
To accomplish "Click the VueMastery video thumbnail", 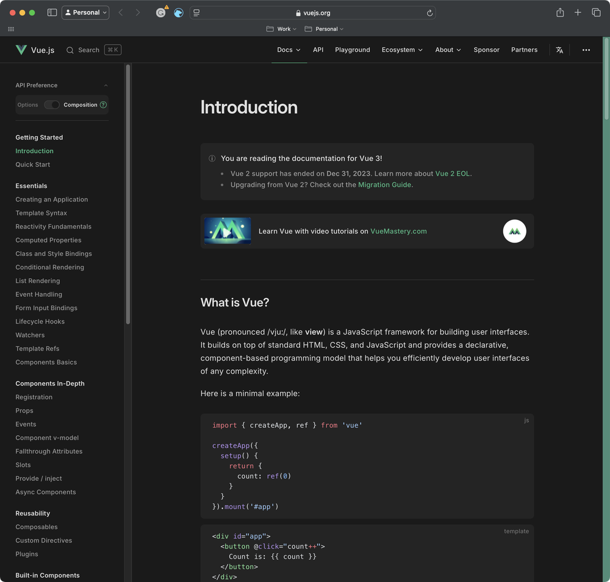I will (228, 231).
